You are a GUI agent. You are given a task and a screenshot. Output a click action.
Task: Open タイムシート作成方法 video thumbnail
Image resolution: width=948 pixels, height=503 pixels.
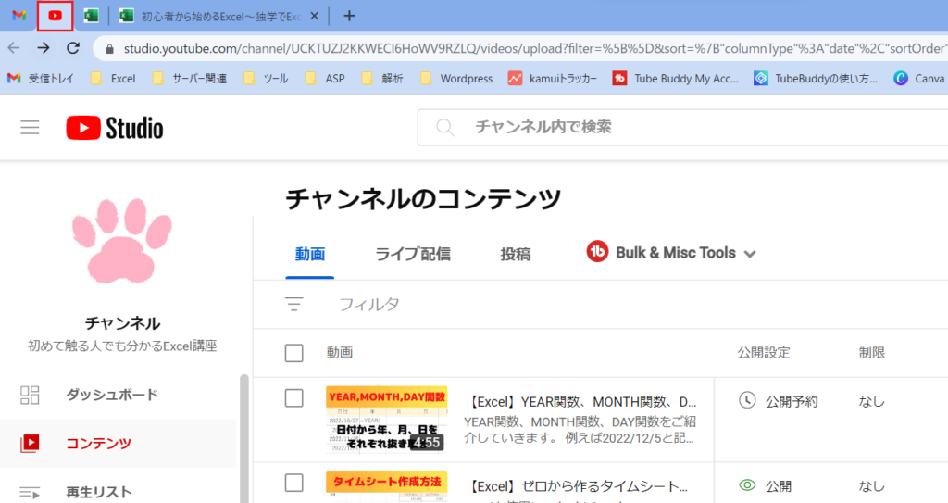[x=387, y=486]
